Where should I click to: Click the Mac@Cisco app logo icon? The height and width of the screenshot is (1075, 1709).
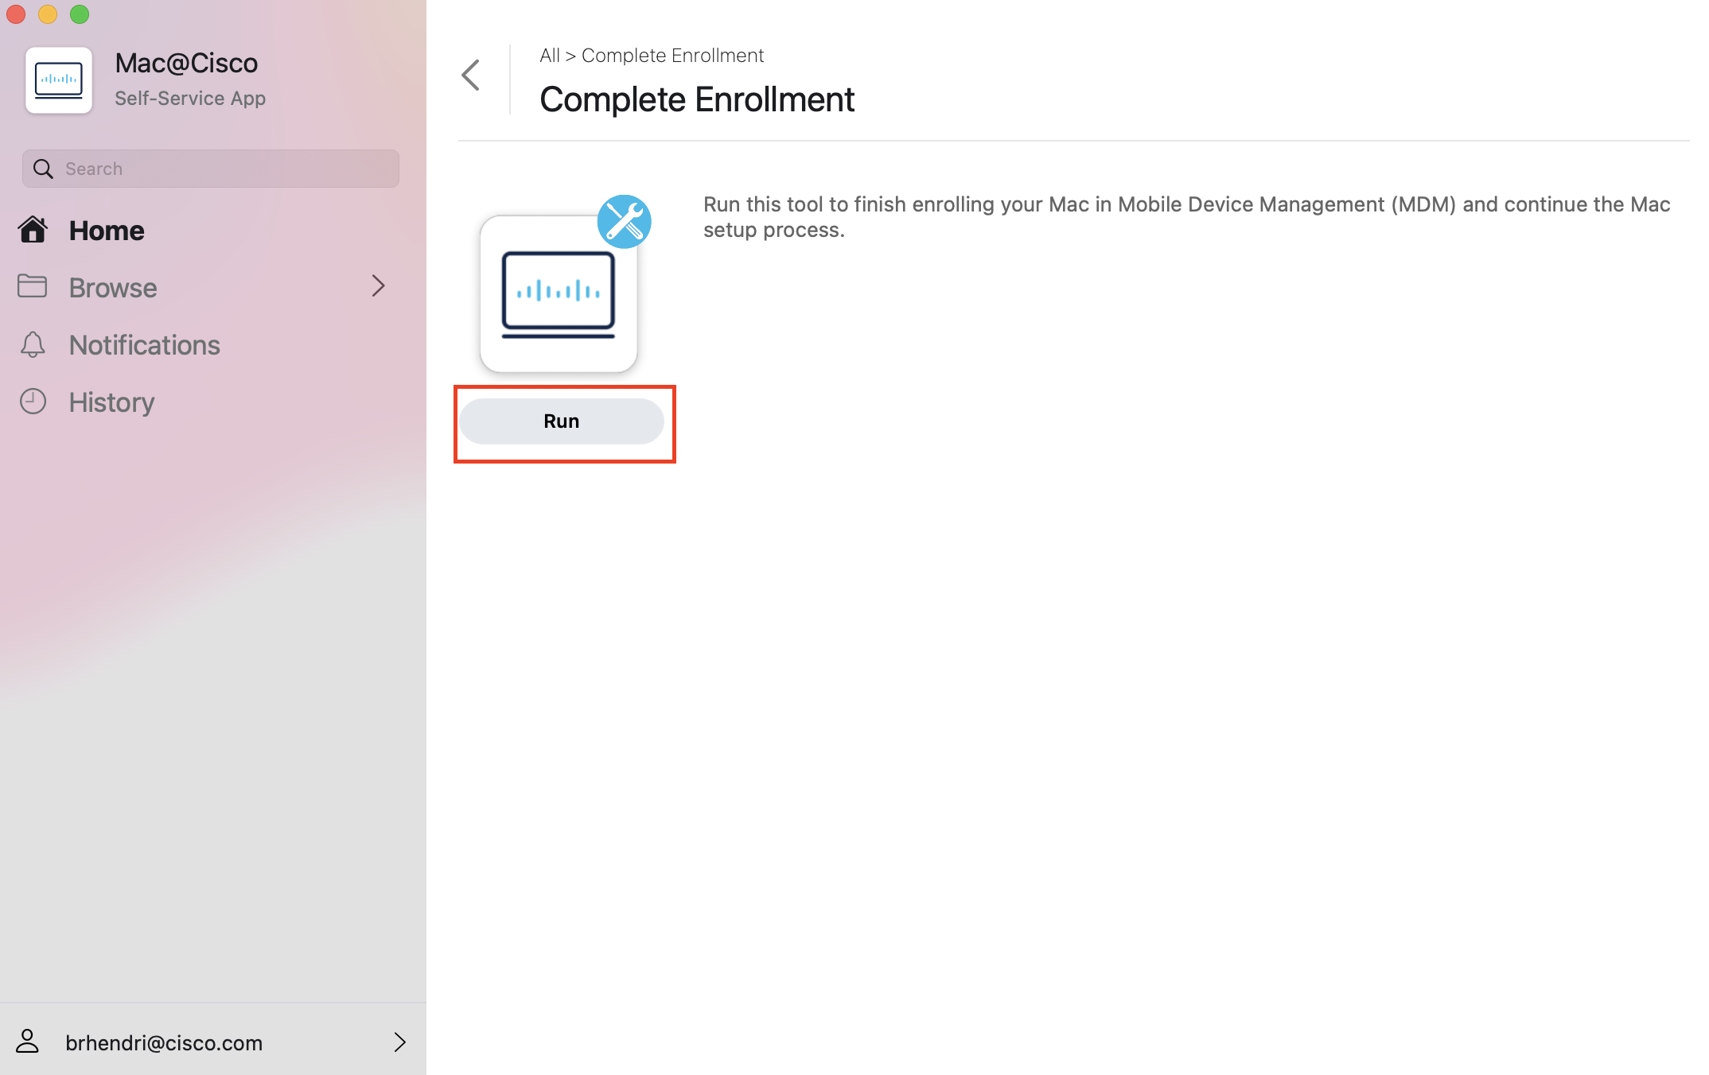point(59,80)
